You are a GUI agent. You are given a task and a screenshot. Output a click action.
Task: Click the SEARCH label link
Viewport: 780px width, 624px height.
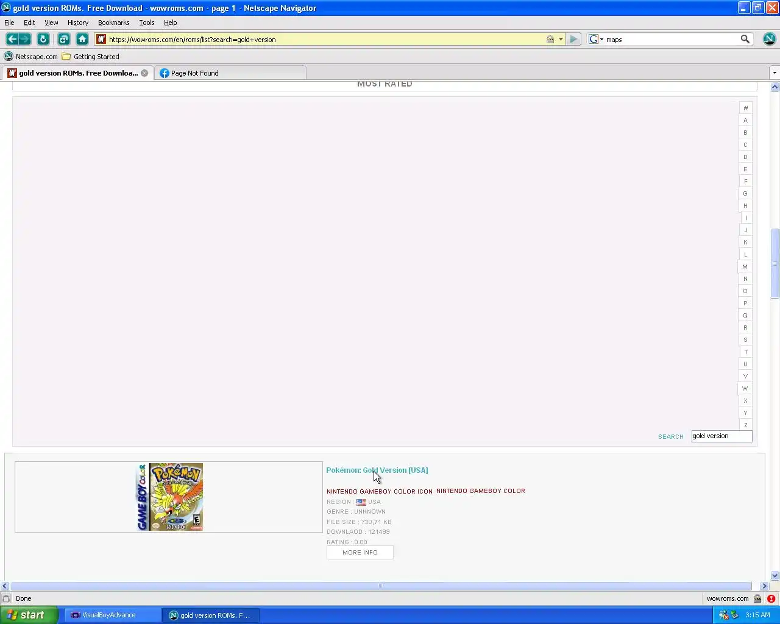tap(671, 436)
